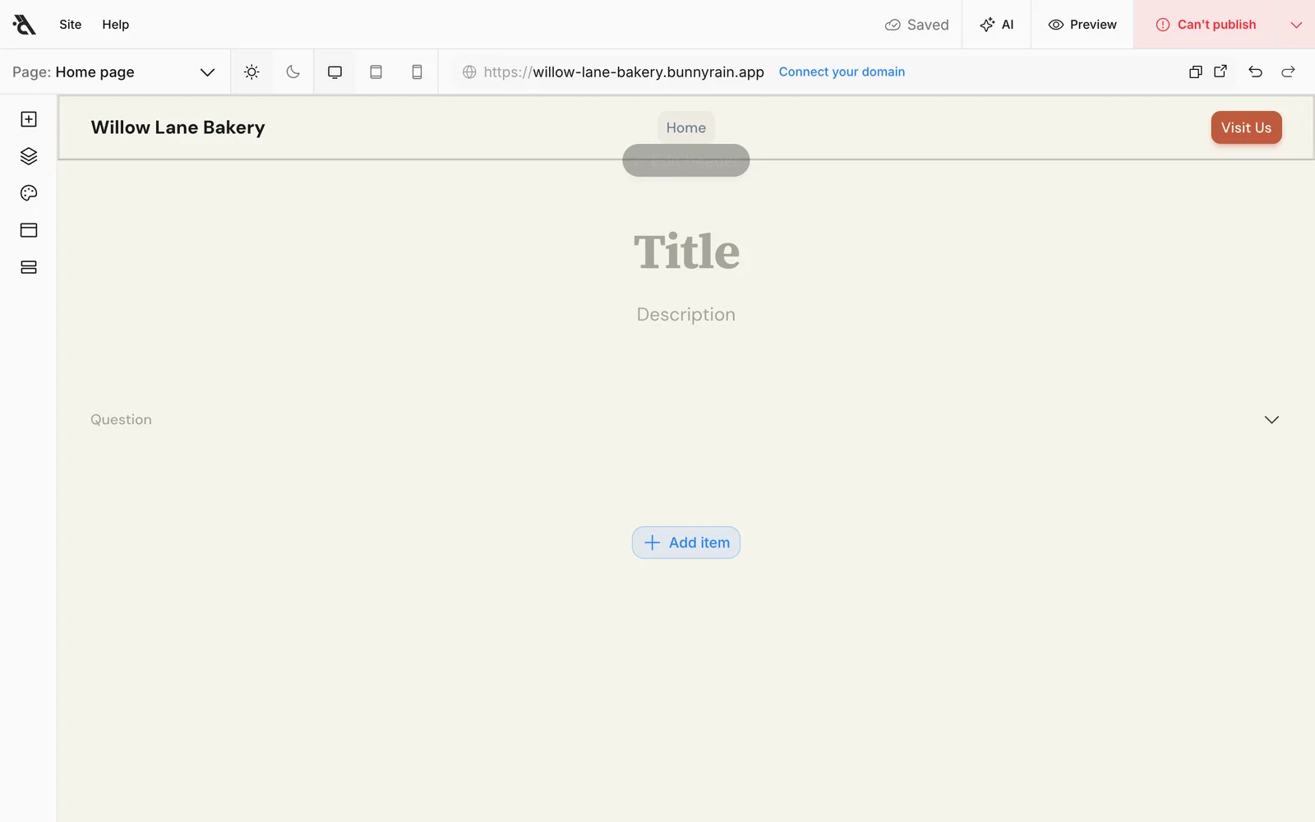Image resolution: width=1315 pixels, height=822 pixels.
Task: Click Connect your domain link
Action: [842, 72]
